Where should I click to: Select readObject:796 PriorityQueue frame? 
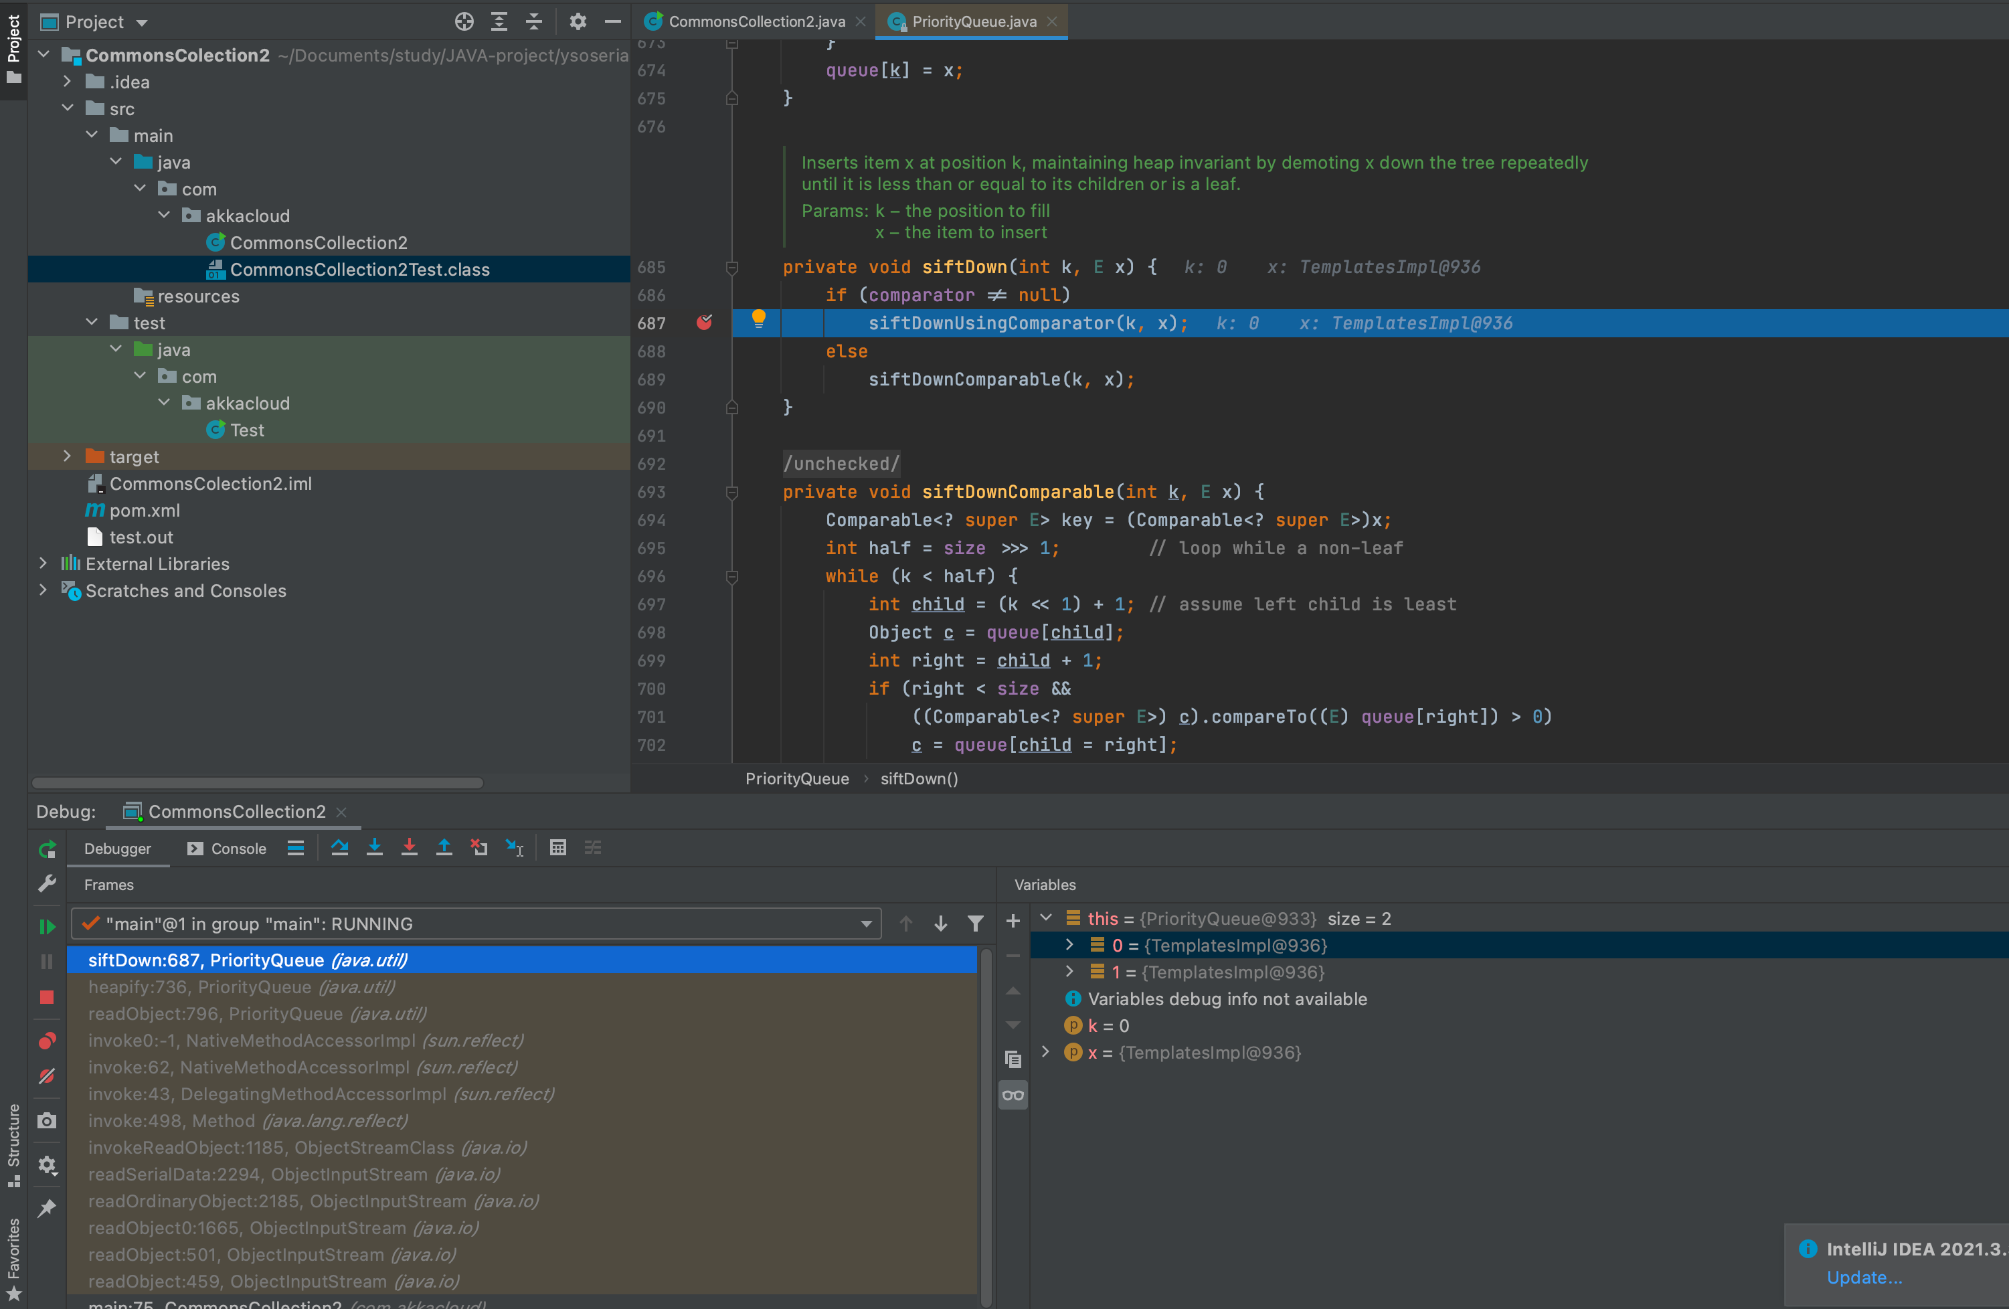[x=522, y=1015]
